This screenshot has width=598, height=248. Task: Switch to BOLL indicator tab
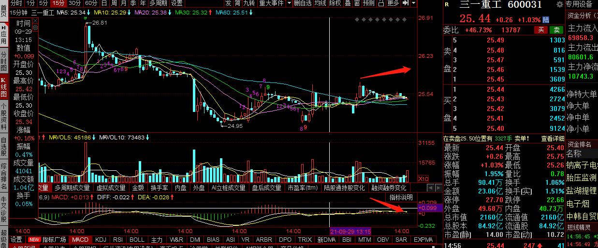click(137, 240)
